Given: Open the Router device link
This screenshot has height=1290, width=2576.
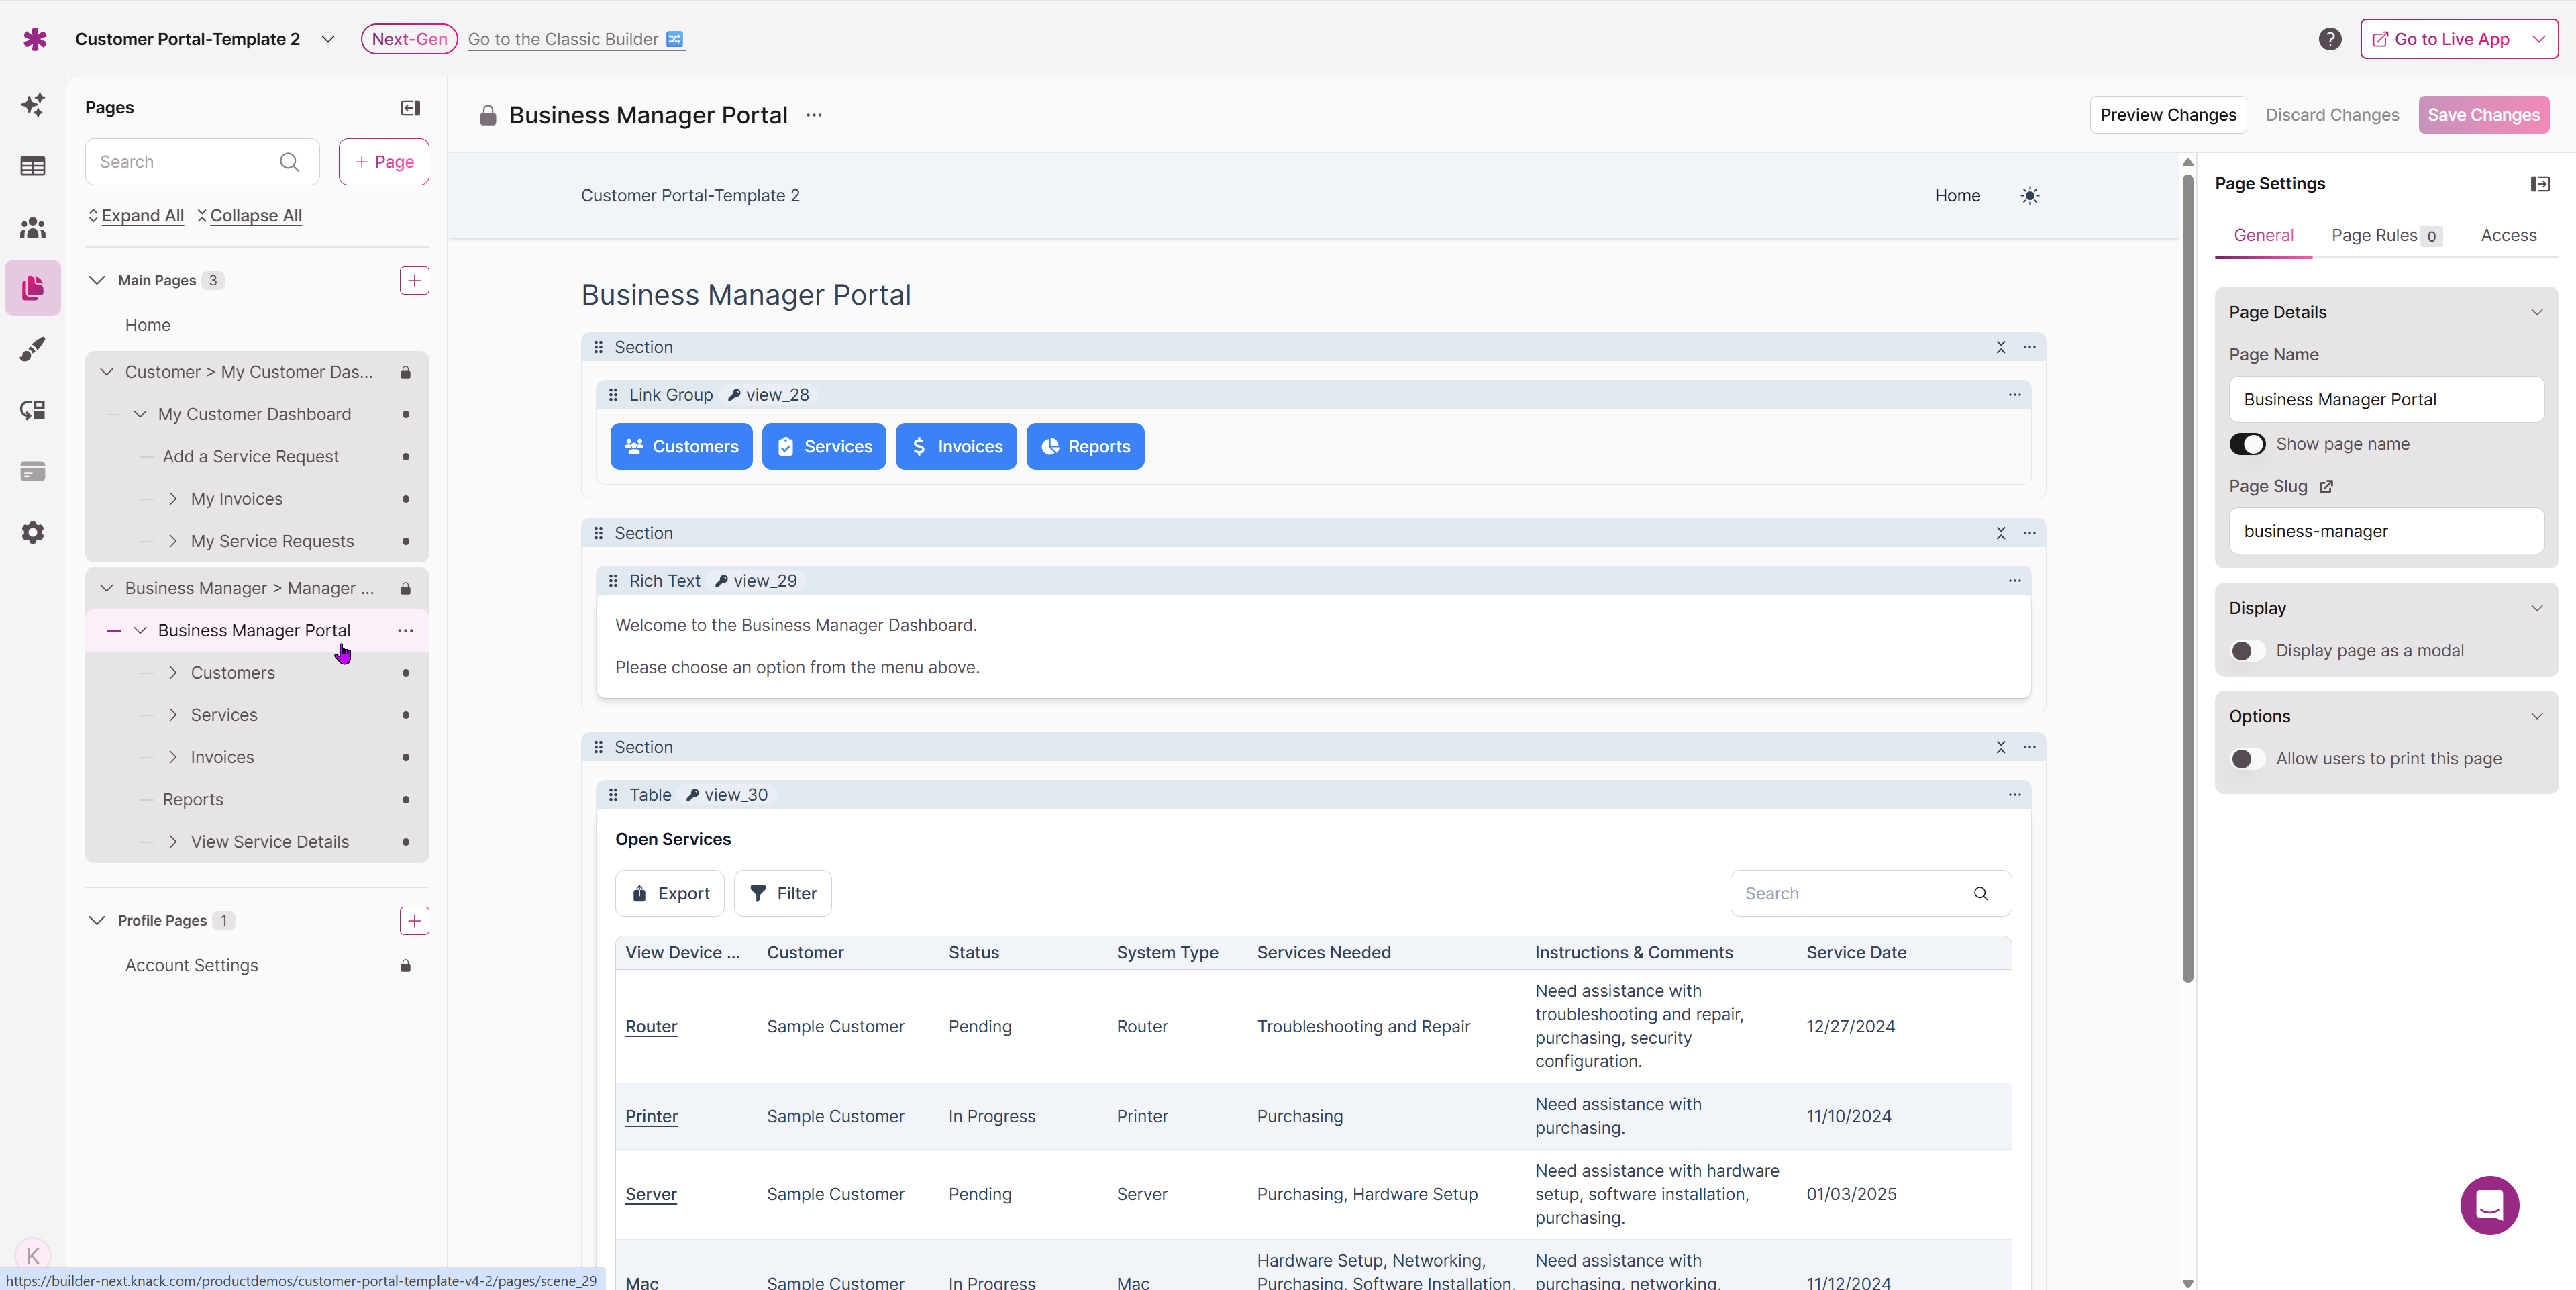Looking at the screenshot, I should pos(651,1027).
